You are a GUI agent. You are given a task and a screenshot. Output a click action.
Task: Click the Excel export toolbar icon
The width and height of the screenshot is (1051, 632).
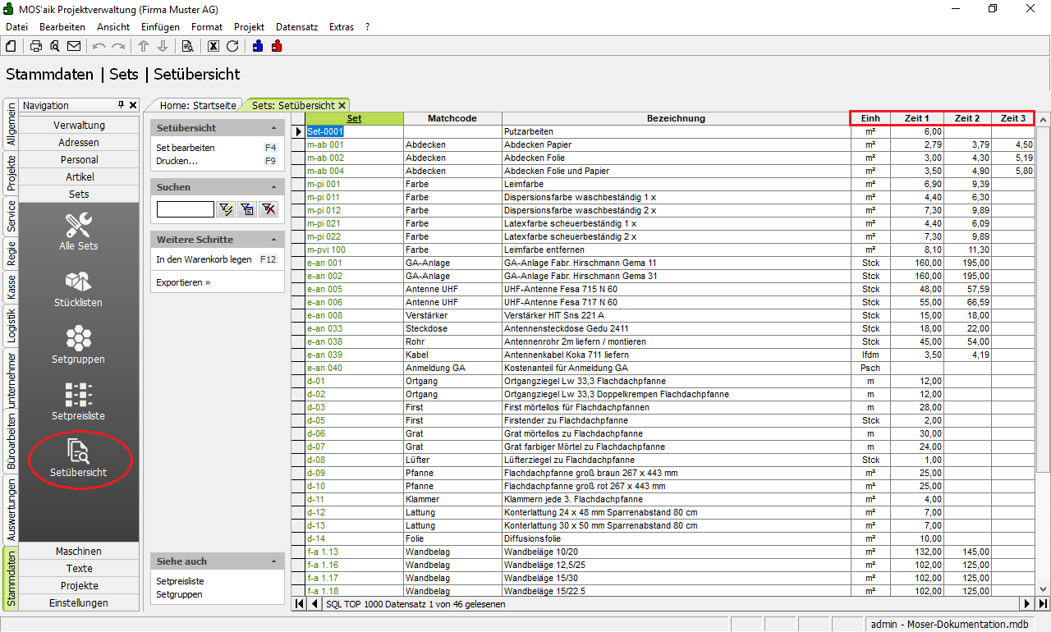tap(213, 46)
